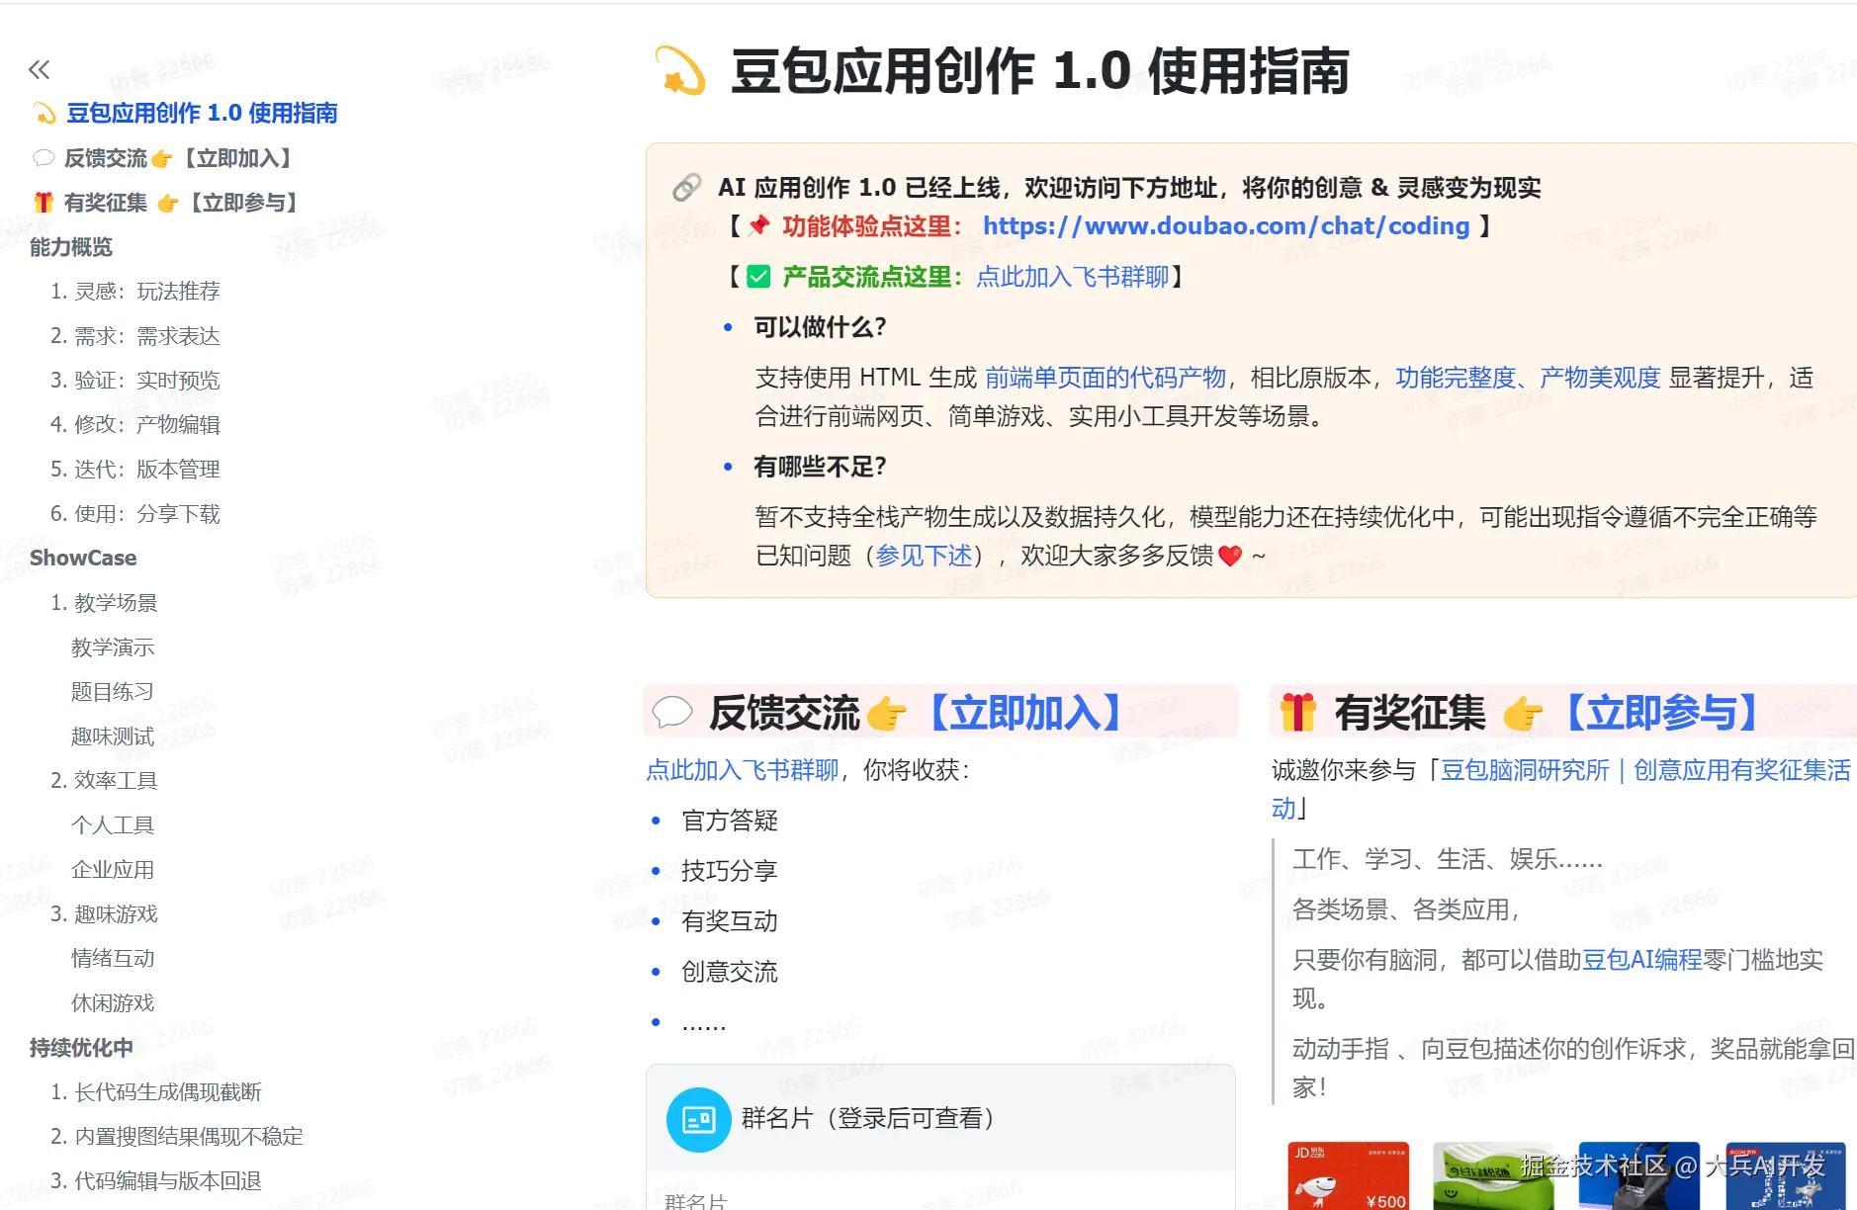Open outline sub-item 休闲游戏
The width and height of the screenshot is (1857, 1210).
click(113, 1003)
